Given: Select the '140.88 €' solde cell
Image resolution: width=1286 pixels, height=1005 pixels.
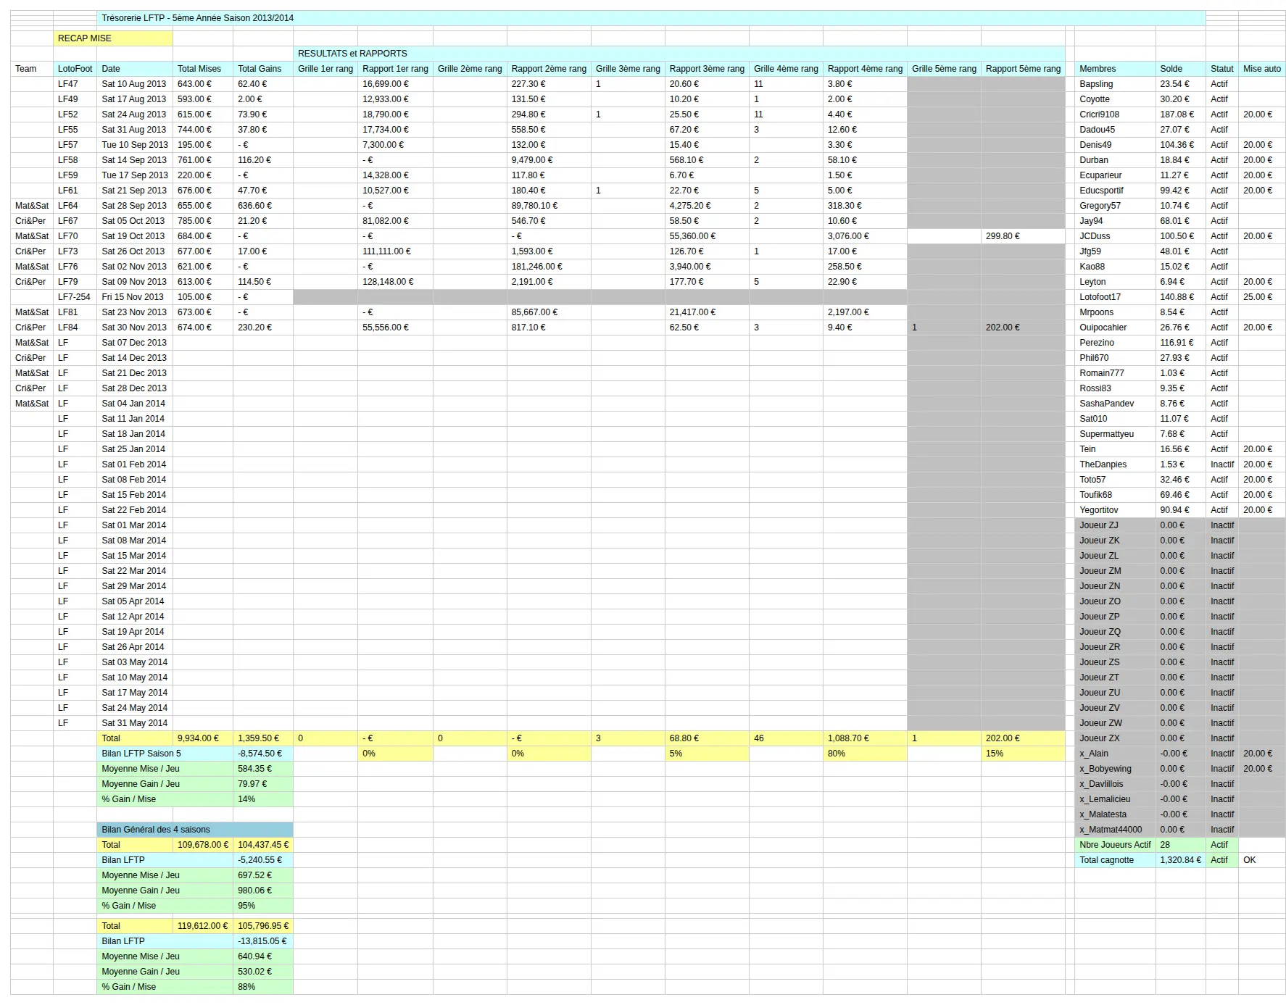Looking at the screenshot, I should click(x=1180, y=297).
